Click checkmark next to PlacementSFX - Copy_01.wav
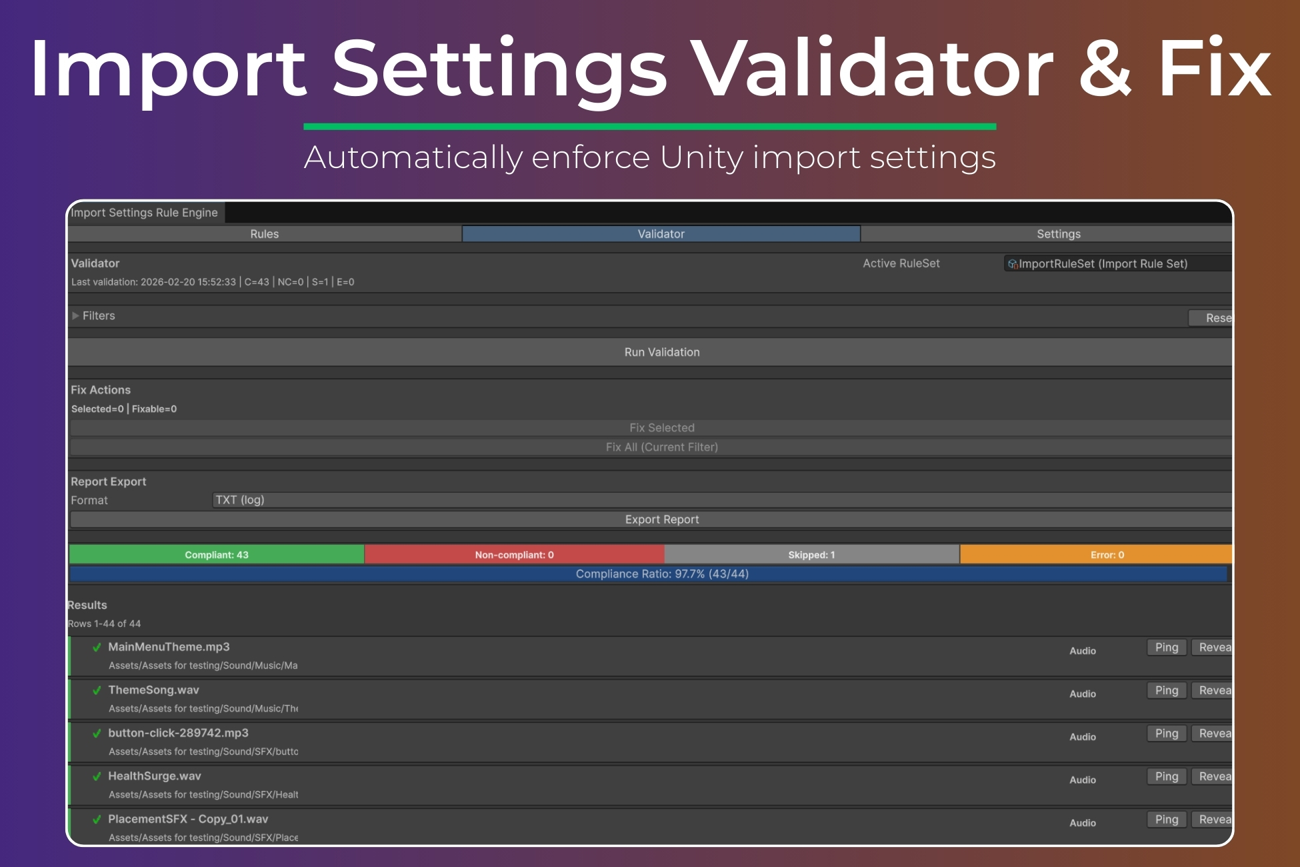 (x=97, y=819)
